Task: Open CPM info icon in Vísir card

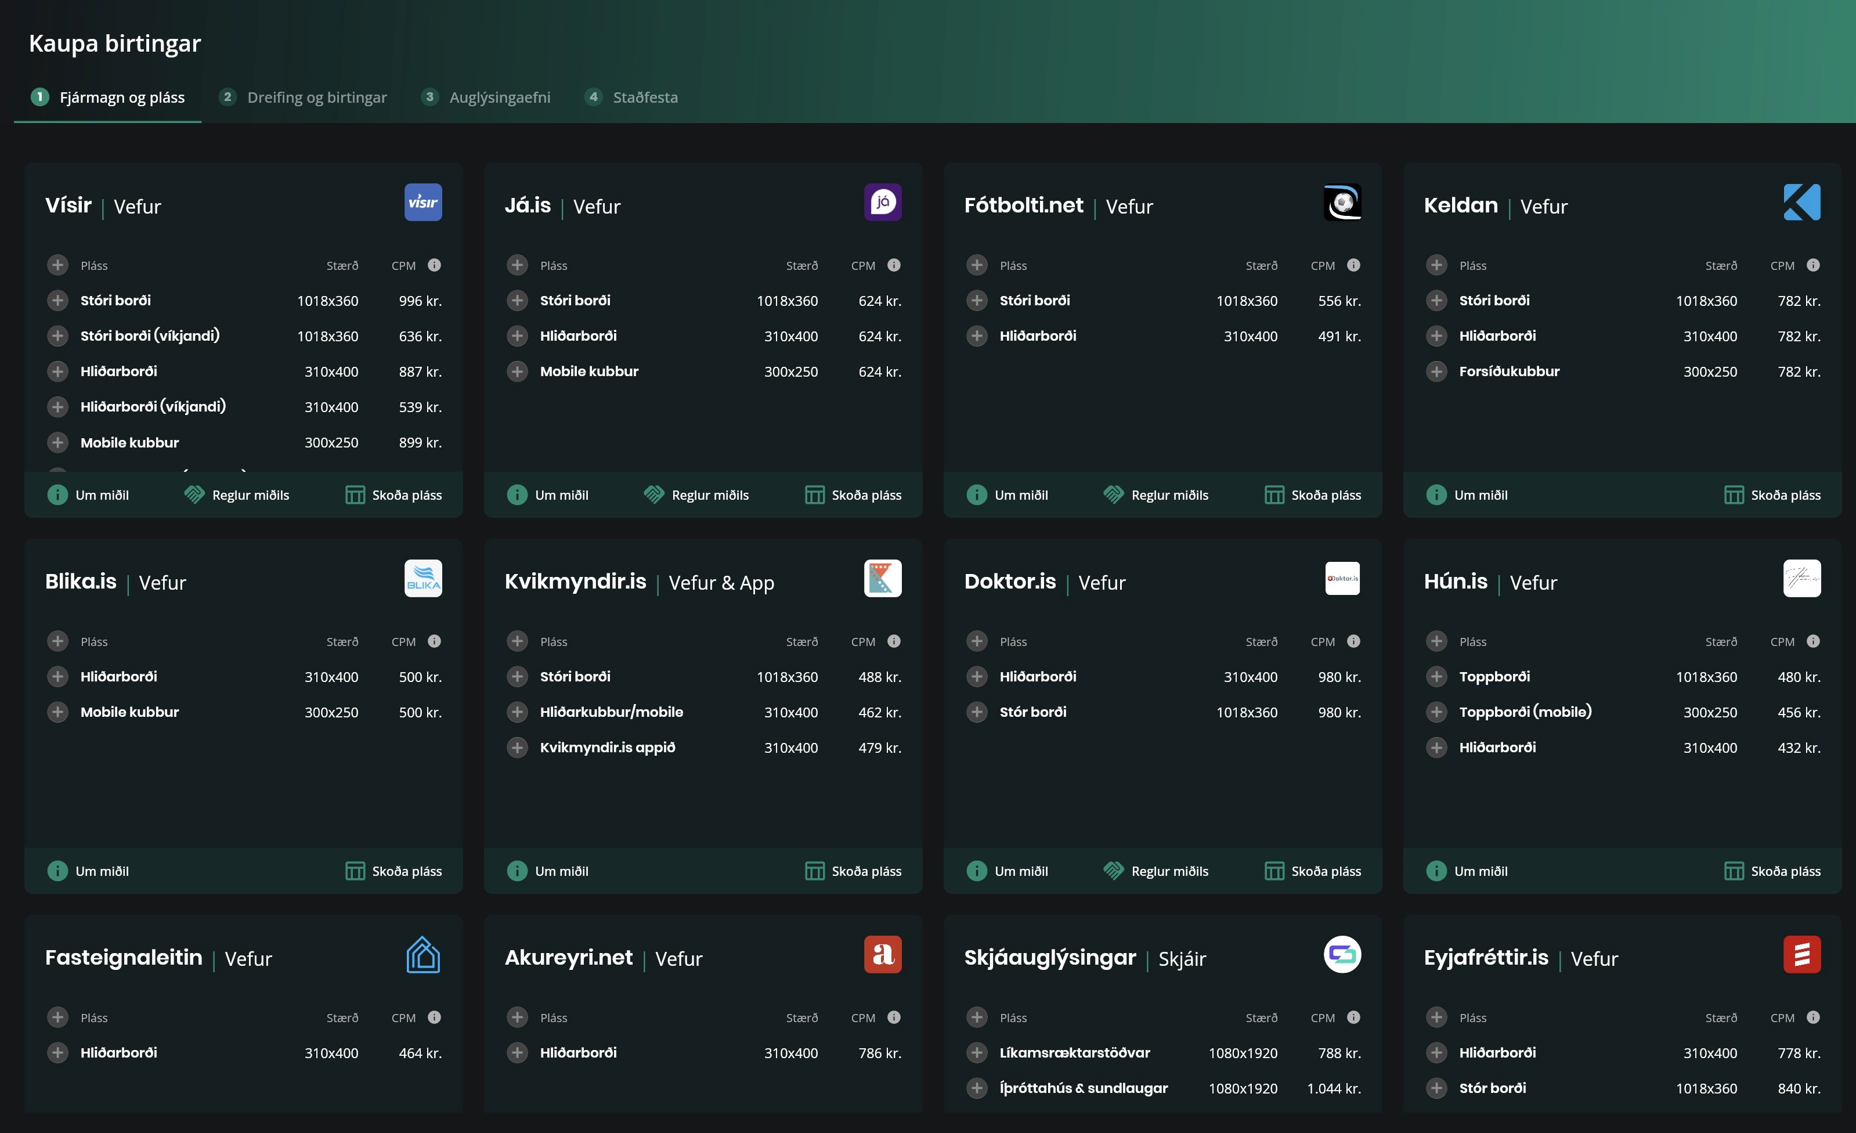Action: pyautogui.click(x=434, y=265)
